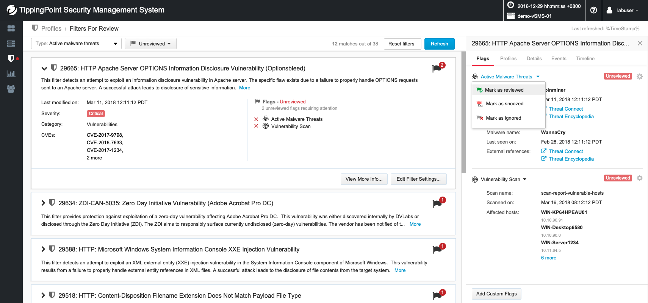Open the users group icon in sidebar

(11, 89)
